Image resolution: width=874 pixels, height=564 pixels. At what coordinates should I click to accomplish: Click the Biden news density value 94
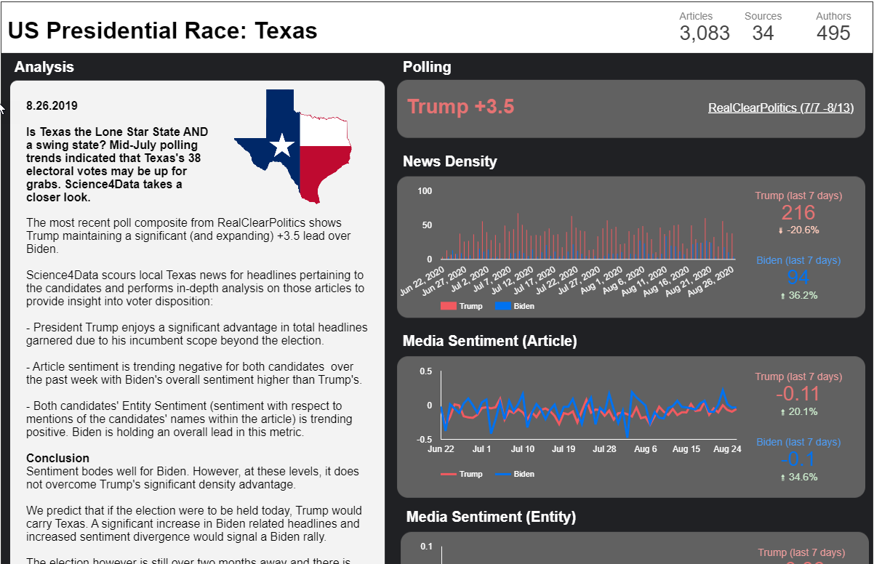tap(798, 278)
